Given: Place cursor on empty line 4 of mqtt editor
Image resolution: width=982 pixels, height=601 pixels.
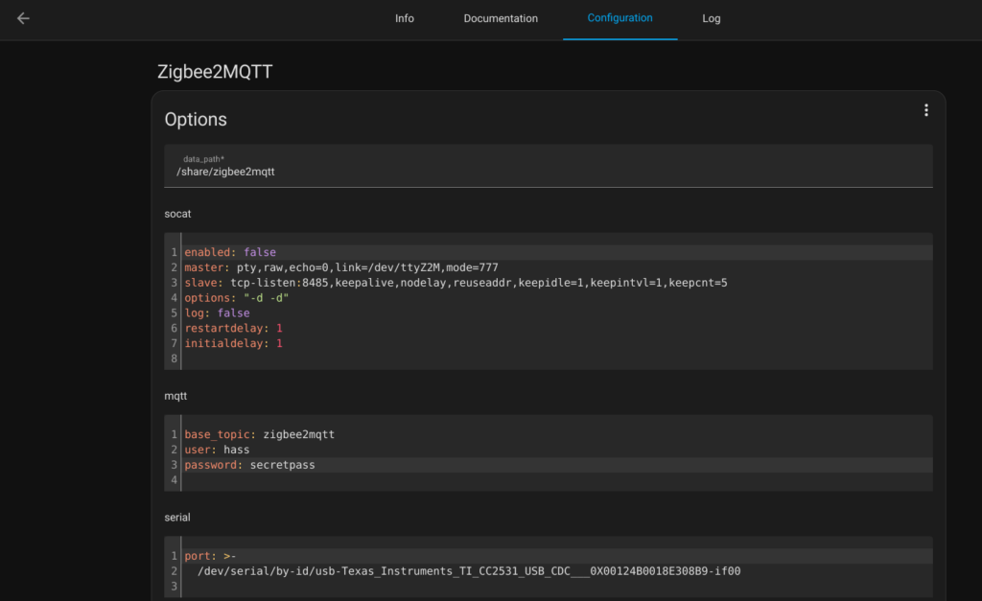Looking at the screenshot, I should [556, 480].
